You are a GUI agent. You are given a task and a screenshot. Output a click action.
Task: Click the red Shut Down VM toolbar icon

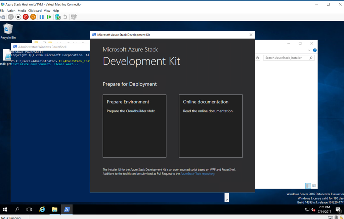26,17
